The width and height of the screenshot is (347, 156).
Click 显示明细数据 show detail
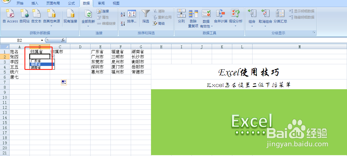[302, 11]
